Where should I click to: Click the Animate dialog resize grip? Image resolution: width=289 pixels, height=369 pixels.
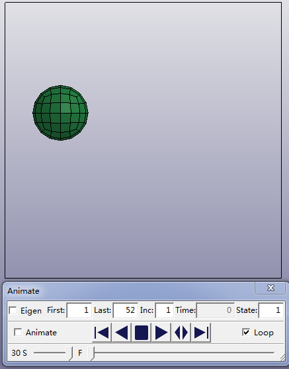coord(282,358)
